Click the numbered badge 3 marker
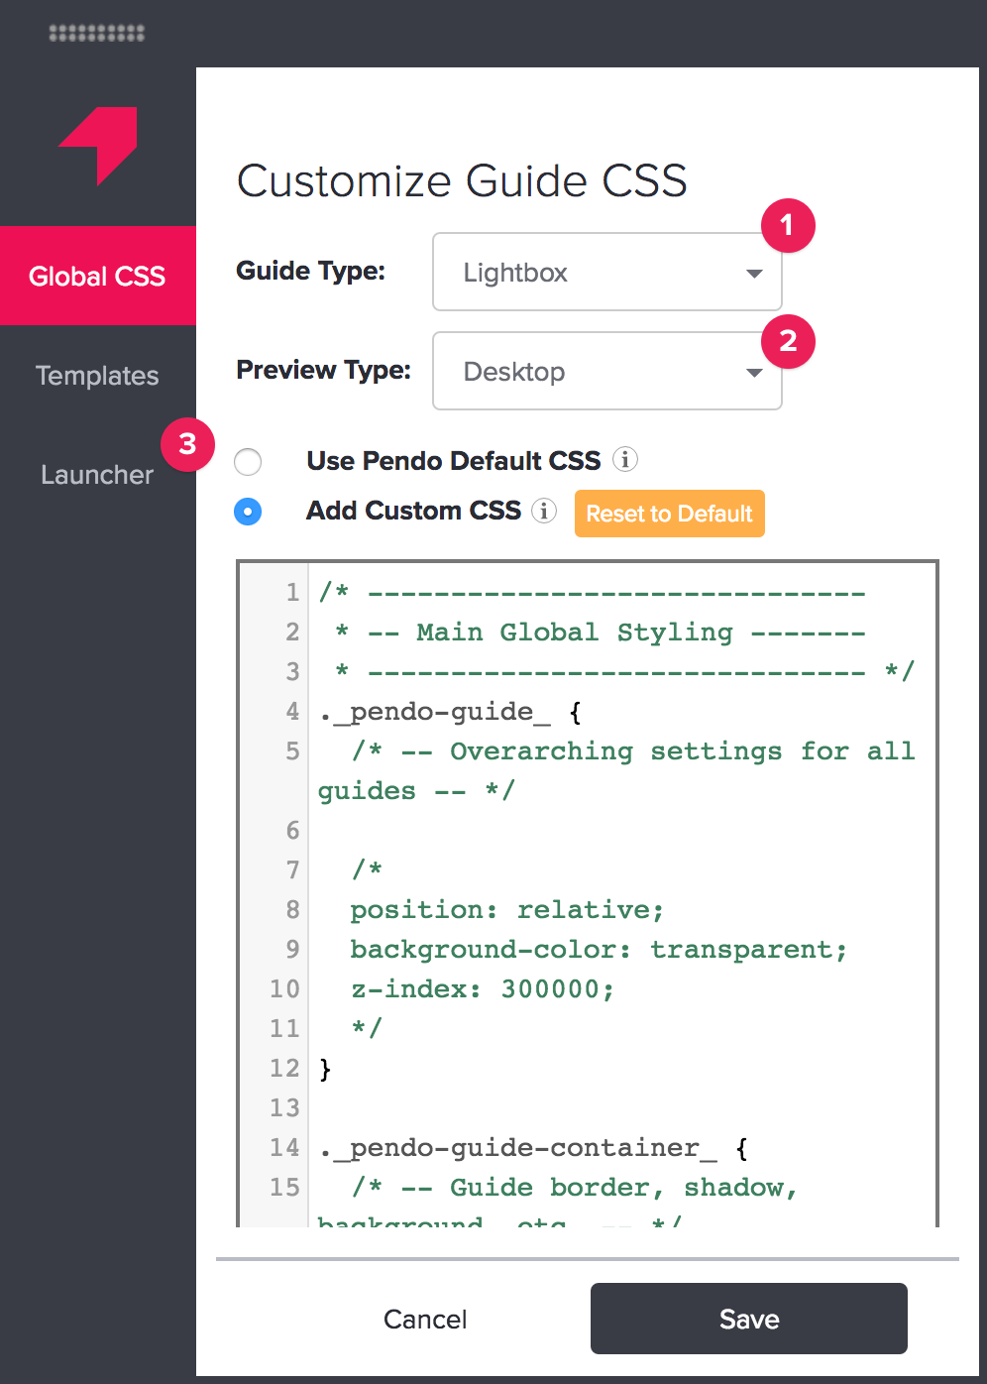 (187, 444)
